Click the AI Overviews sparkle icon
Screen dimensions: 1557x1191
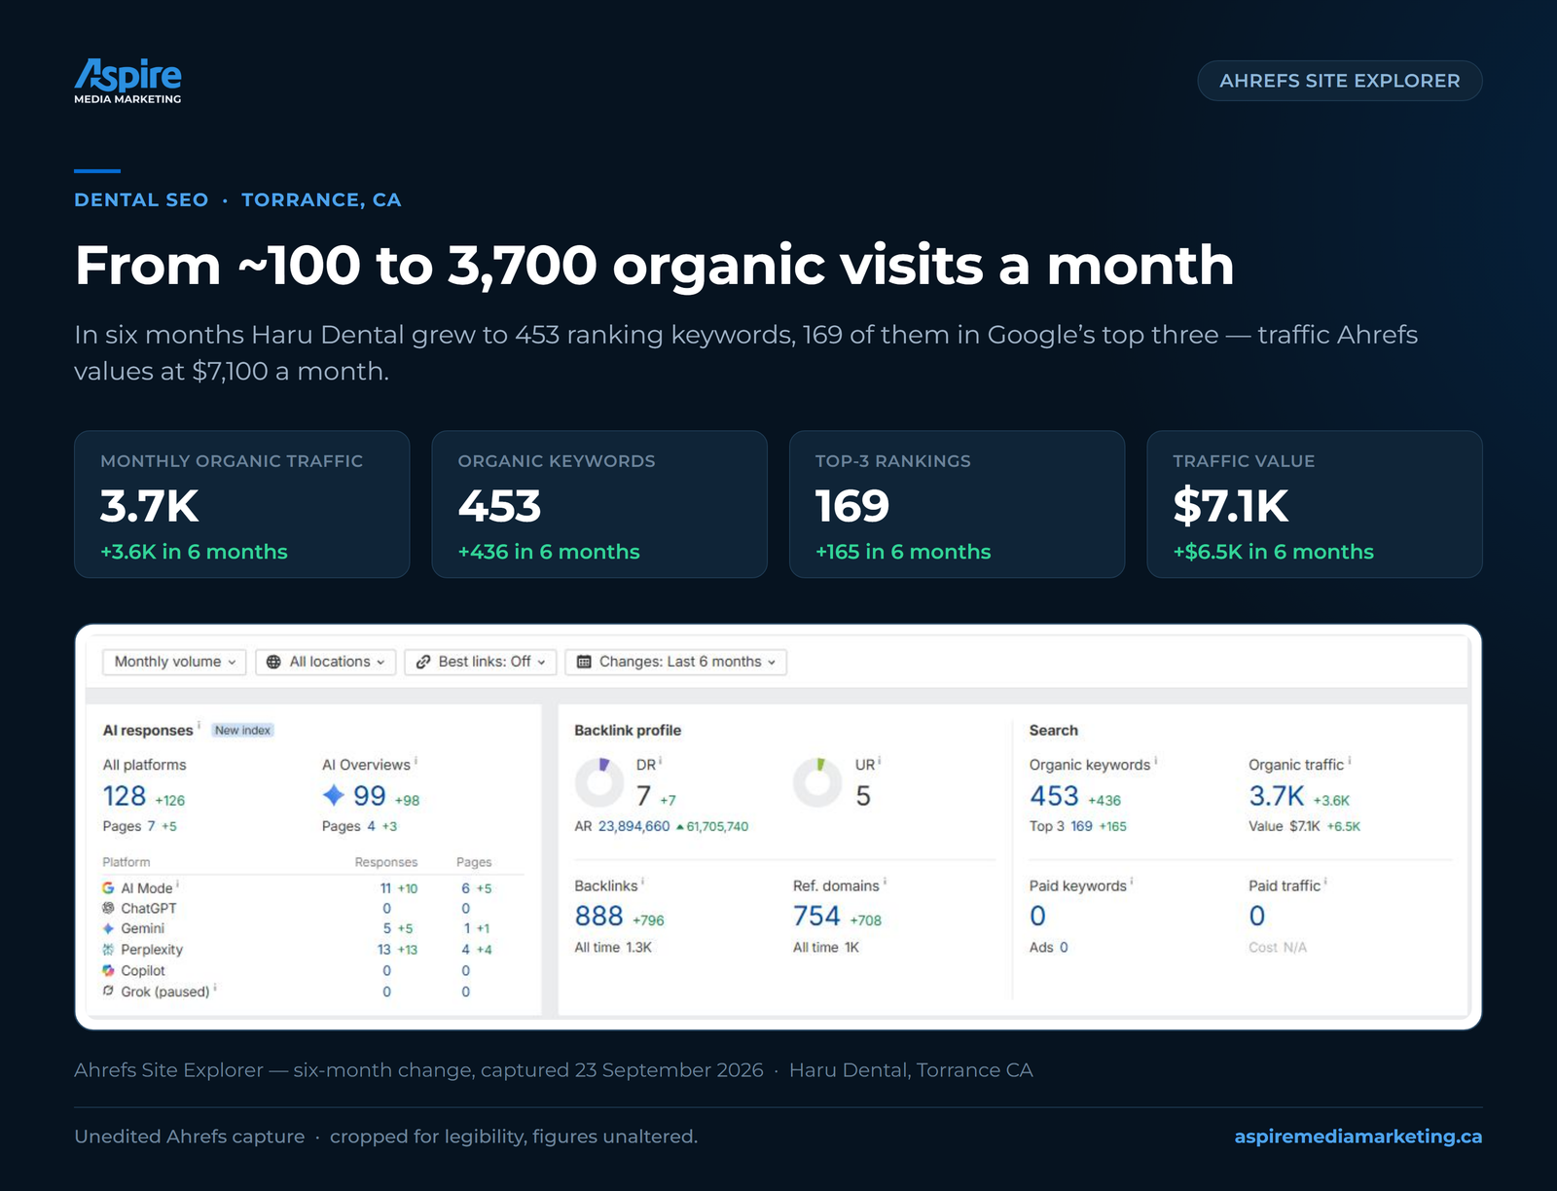click(x=334, y=795)
